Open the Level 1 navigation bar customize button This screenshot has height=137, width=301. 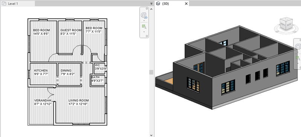(147, 36)
